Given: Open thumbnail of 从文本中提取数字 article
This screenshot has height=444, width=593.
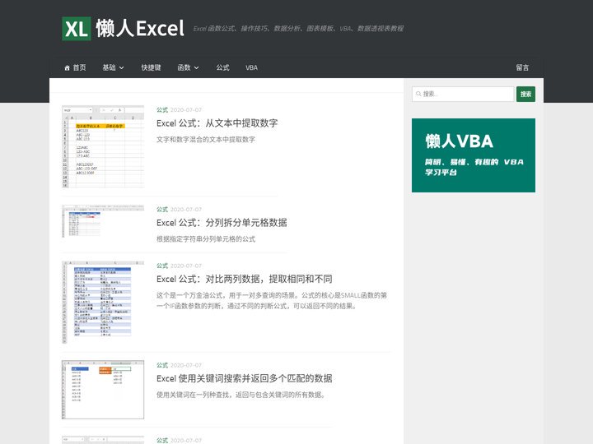Looking at the screenshot, I should [x=103, y=146].
